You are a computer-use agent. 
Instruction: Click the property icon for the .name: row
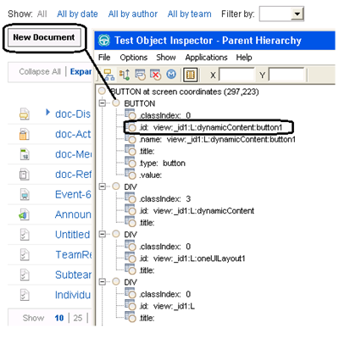131,138
